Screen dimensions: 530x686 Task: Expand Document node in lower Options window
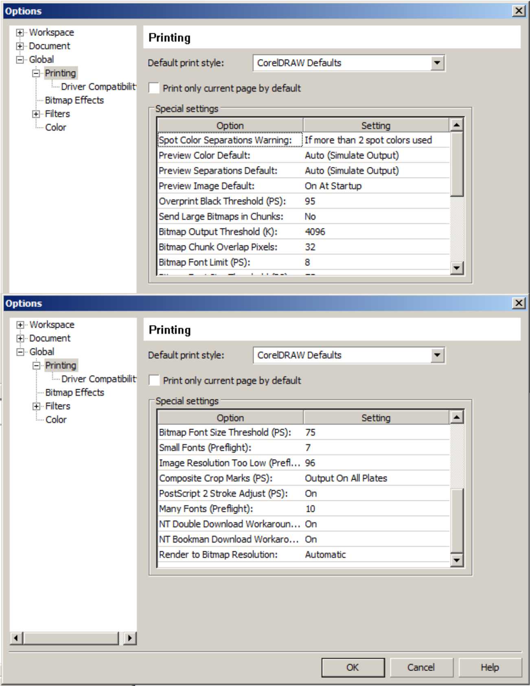point(20,338)
